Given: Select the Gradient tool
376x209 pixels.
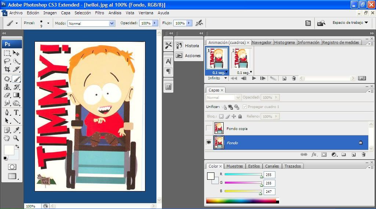Looking at the screenshot, I should click(16, 95).
